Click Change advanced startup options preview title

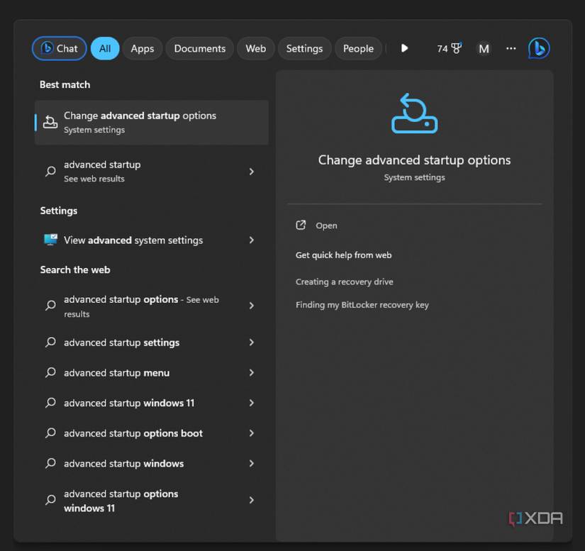coord(414,160)
